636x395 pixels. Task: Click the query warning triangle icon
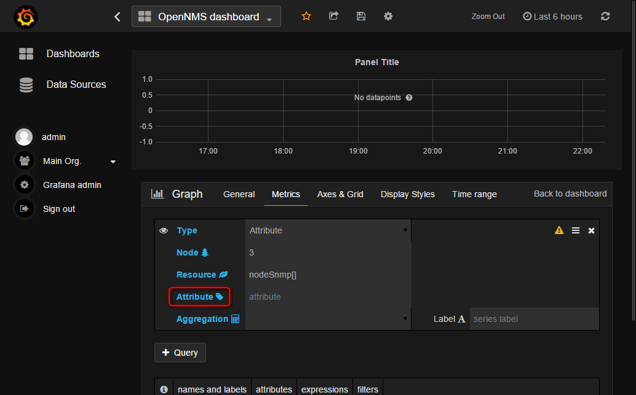pos(559,230)
